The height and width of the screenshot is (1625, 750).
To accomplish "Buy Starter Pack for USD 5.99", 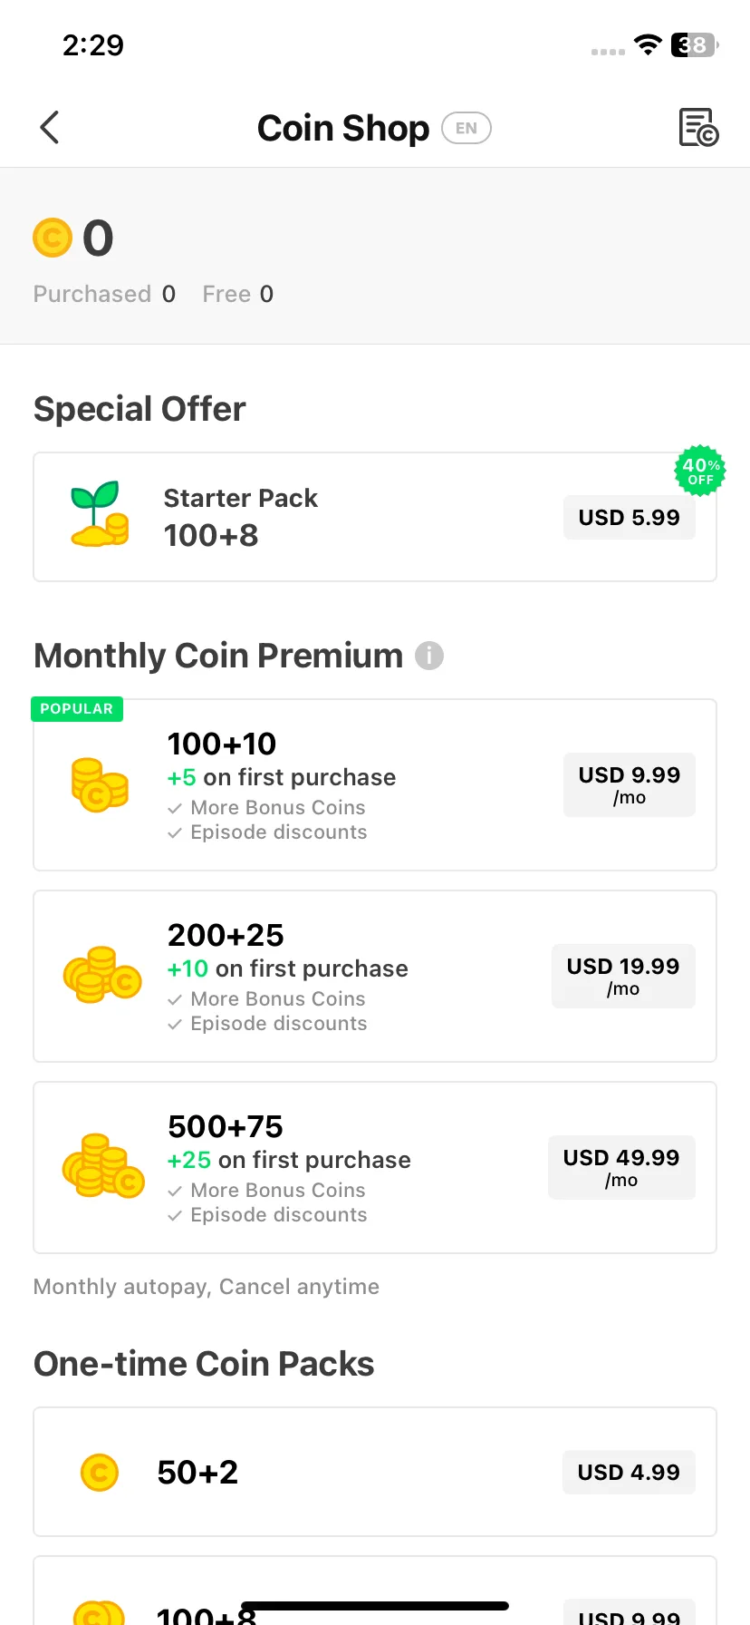I will 630,518.
